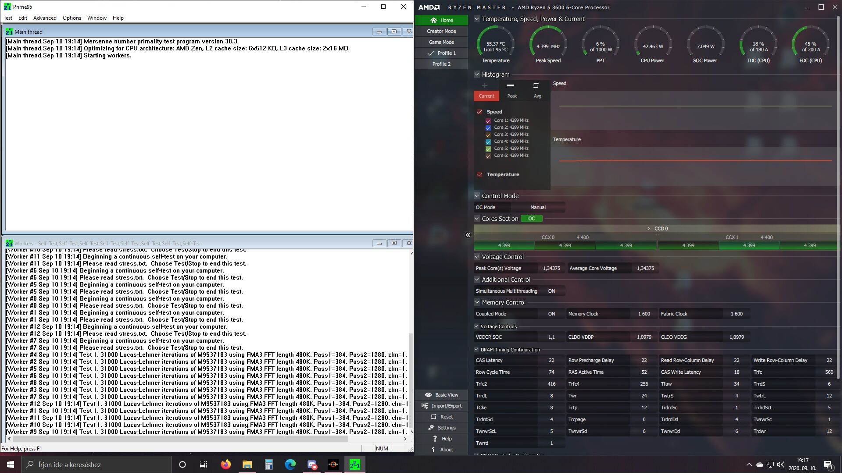This screenshot has height=475, width=844.
Task: Open Prime95 Test menu
Action: (x=8, y=18)
